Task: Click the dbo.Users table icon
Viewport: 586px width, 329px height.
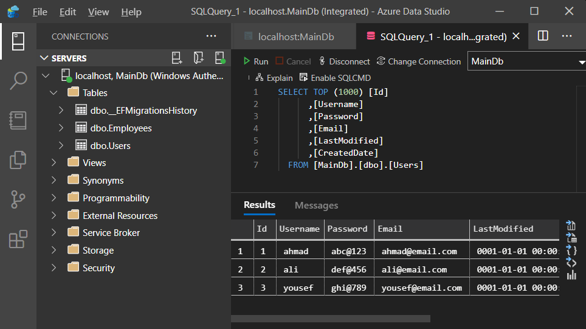Action: coord(81,145)
